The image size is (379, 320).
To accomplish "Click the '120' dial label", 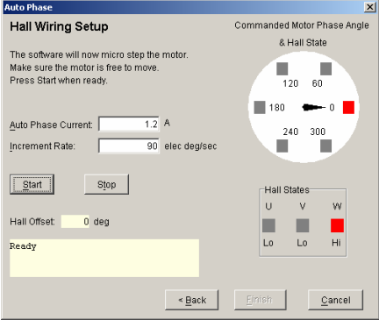I will coord(290,83).
